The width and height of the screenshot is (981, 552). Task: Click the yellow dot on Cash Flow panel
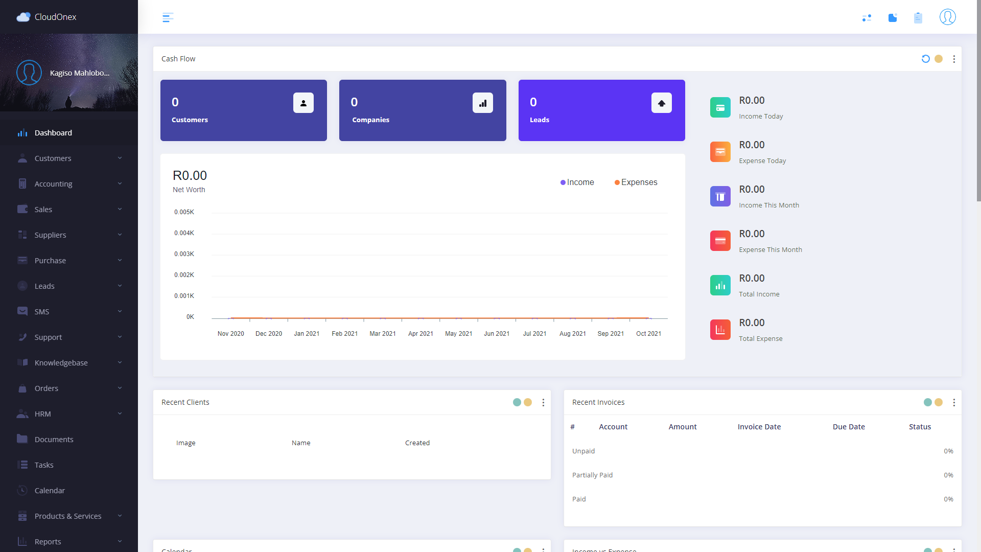(x=939, y=59)
